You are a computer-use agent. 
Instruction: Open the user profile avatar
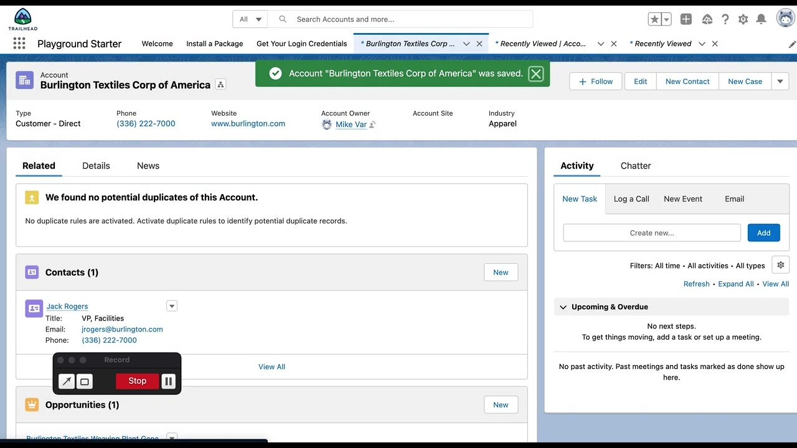pos(786,19)
